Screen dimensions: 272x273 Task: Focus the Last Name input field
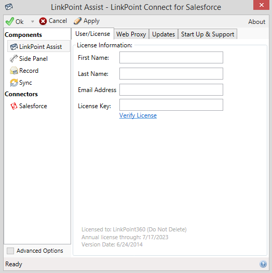pyautogui.click(x=171, y=74)
